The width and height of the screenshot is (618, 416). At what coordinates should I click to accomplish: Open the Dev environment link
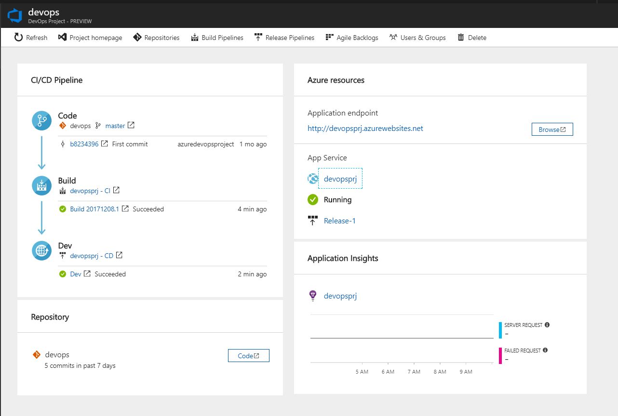click(x=76, y=274)
